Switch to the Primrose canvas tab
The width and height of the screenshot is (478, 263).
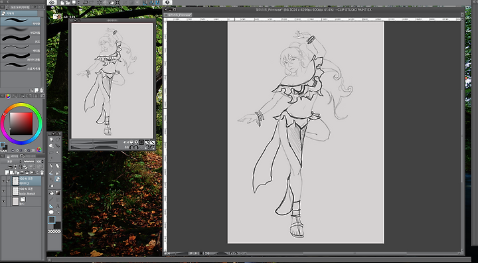(x=179, y=15)
